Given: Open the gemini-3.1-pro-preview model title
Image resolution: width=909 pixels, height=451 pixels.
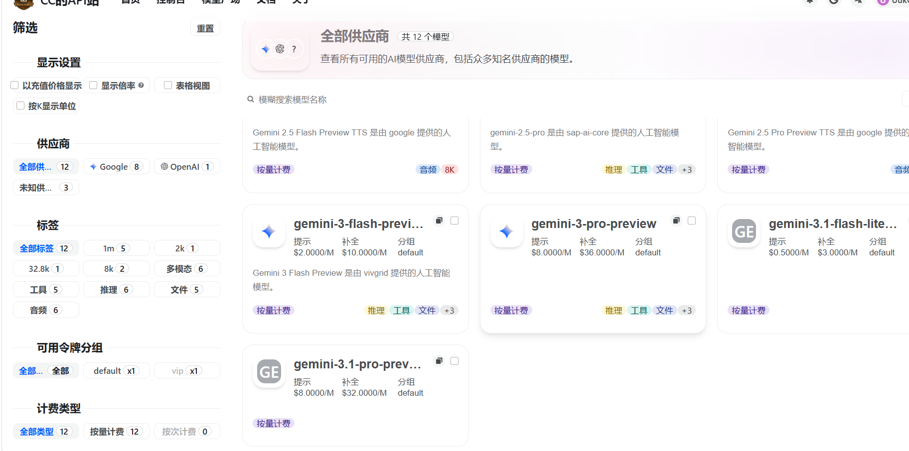Looking at the screenshot, I should pos(357,364).
